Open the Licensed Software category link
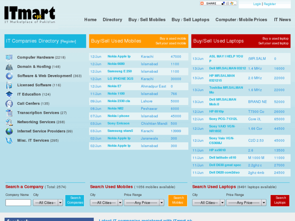Image resolution: width=295 pixels, height=221 pixels. pos(39,85)
